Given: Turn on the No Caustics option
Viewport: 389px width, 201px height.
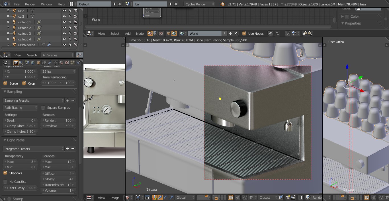Looking at the screenshot, I should [5, 182].
